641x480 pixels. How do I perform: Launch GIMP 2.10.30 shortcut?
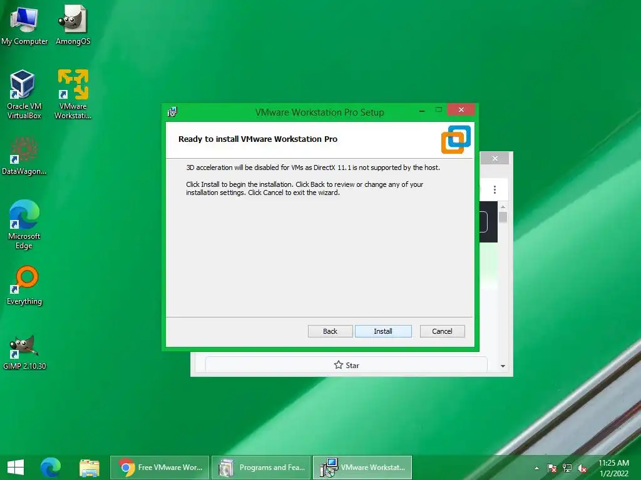(x=24, y=352)
